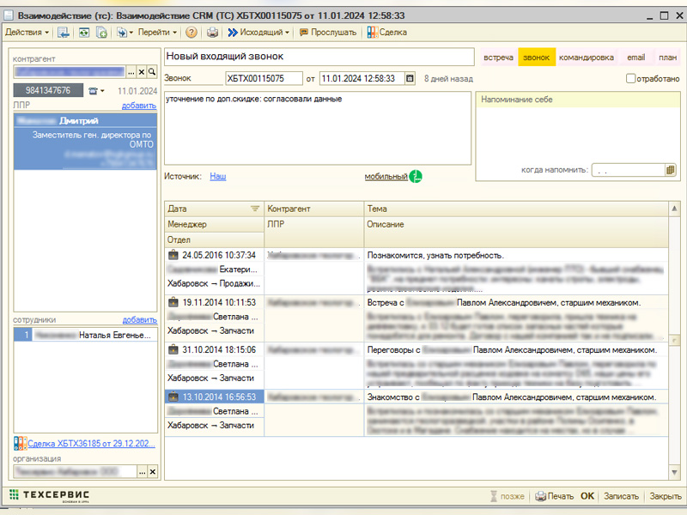
Task: Click Записать button at the bottom
Action: pyautogui.click(x=622, y=496)
